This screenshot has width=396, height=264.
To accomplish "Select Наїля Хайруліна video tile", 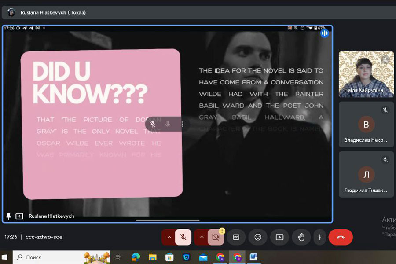I will tap(366, 74).
